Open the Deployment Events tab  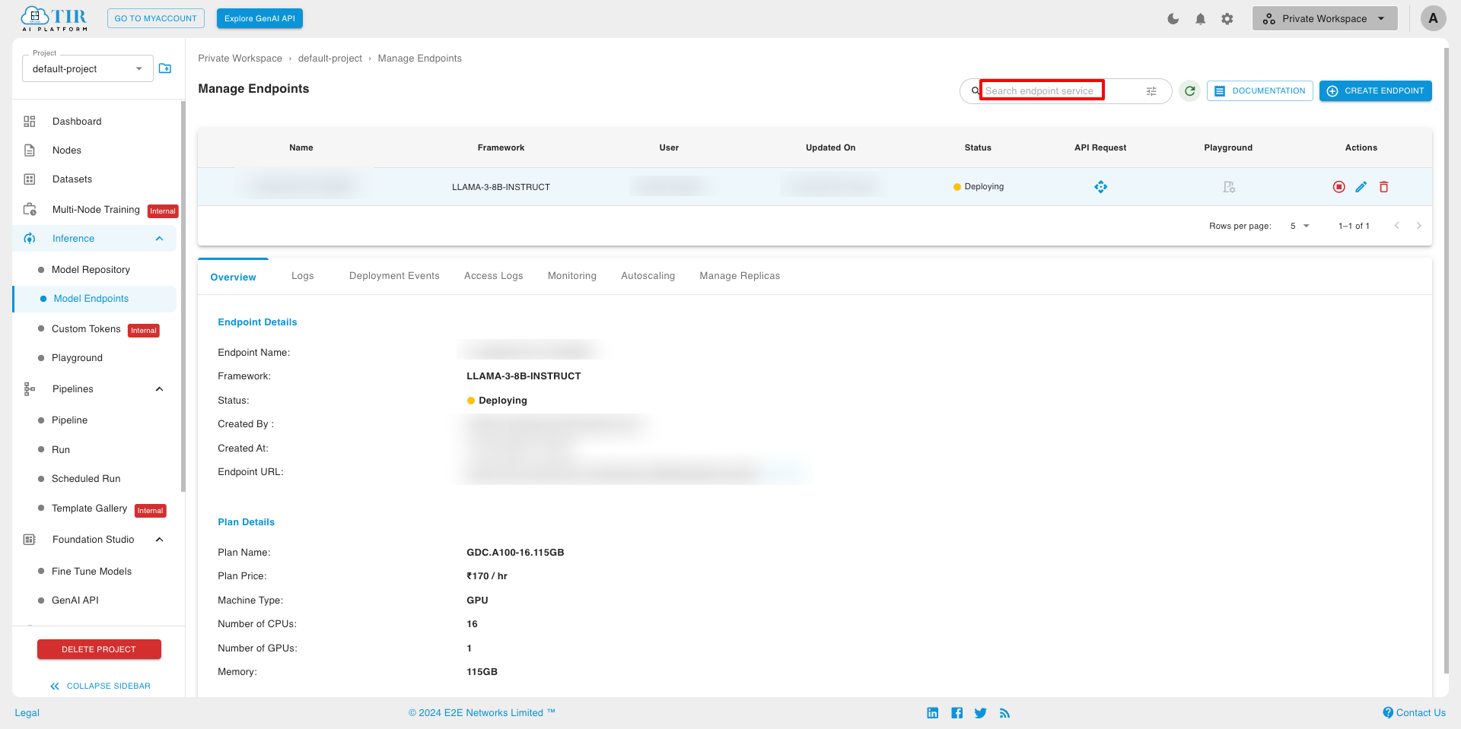tap(394, 276)
